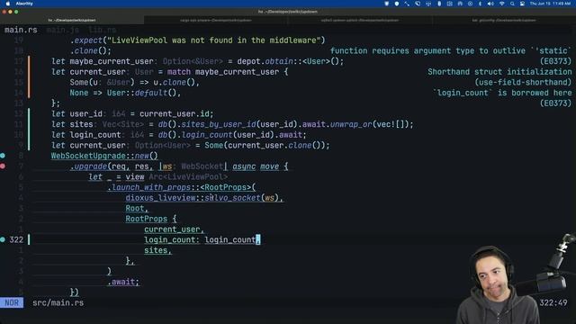Click the volume icon in menu bar

(x=490, y=4)
